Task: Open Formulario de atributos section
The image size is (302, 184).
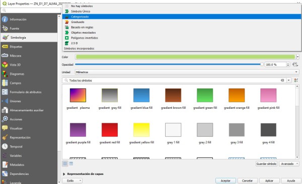Action: pos(29,92)
